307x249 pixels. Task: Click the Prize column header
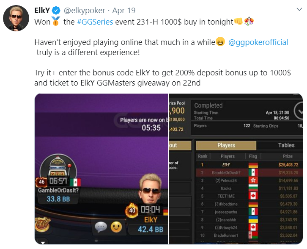click(x=288, y=156)
